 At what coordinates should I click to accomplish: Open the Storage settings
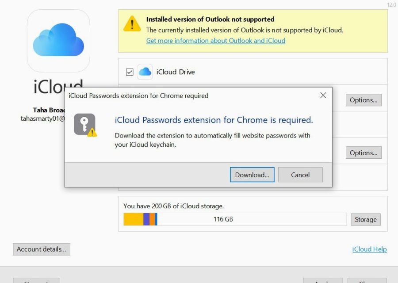click(366, 219)
